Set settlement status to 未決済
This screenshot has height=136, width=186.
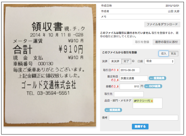point(115,61)
